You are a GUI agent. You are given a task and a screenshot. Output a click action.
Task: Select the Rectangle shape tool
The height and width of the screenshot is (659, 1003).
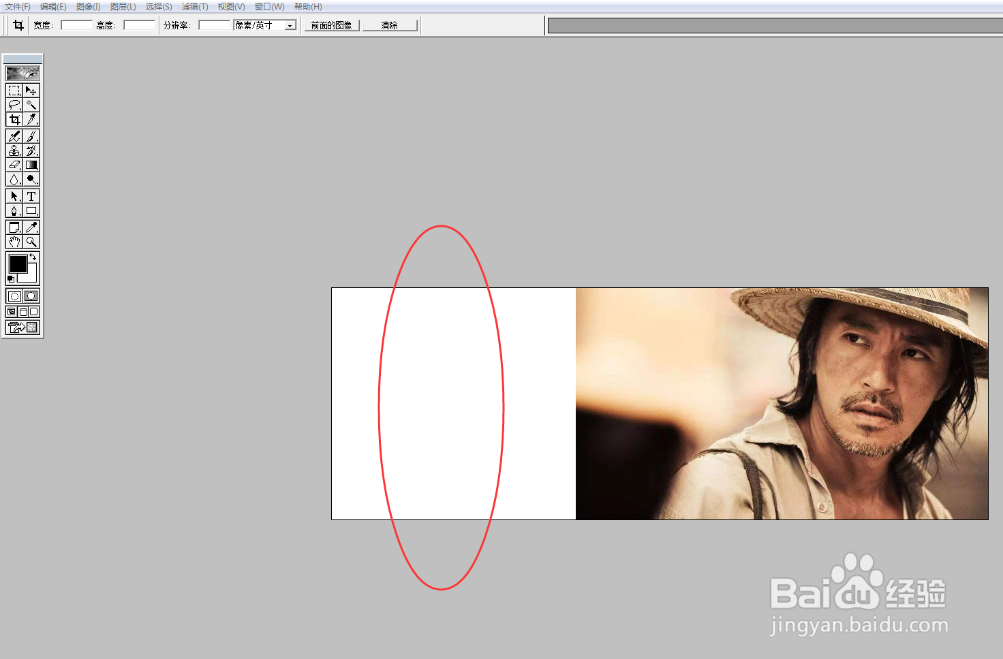(31, 210)
